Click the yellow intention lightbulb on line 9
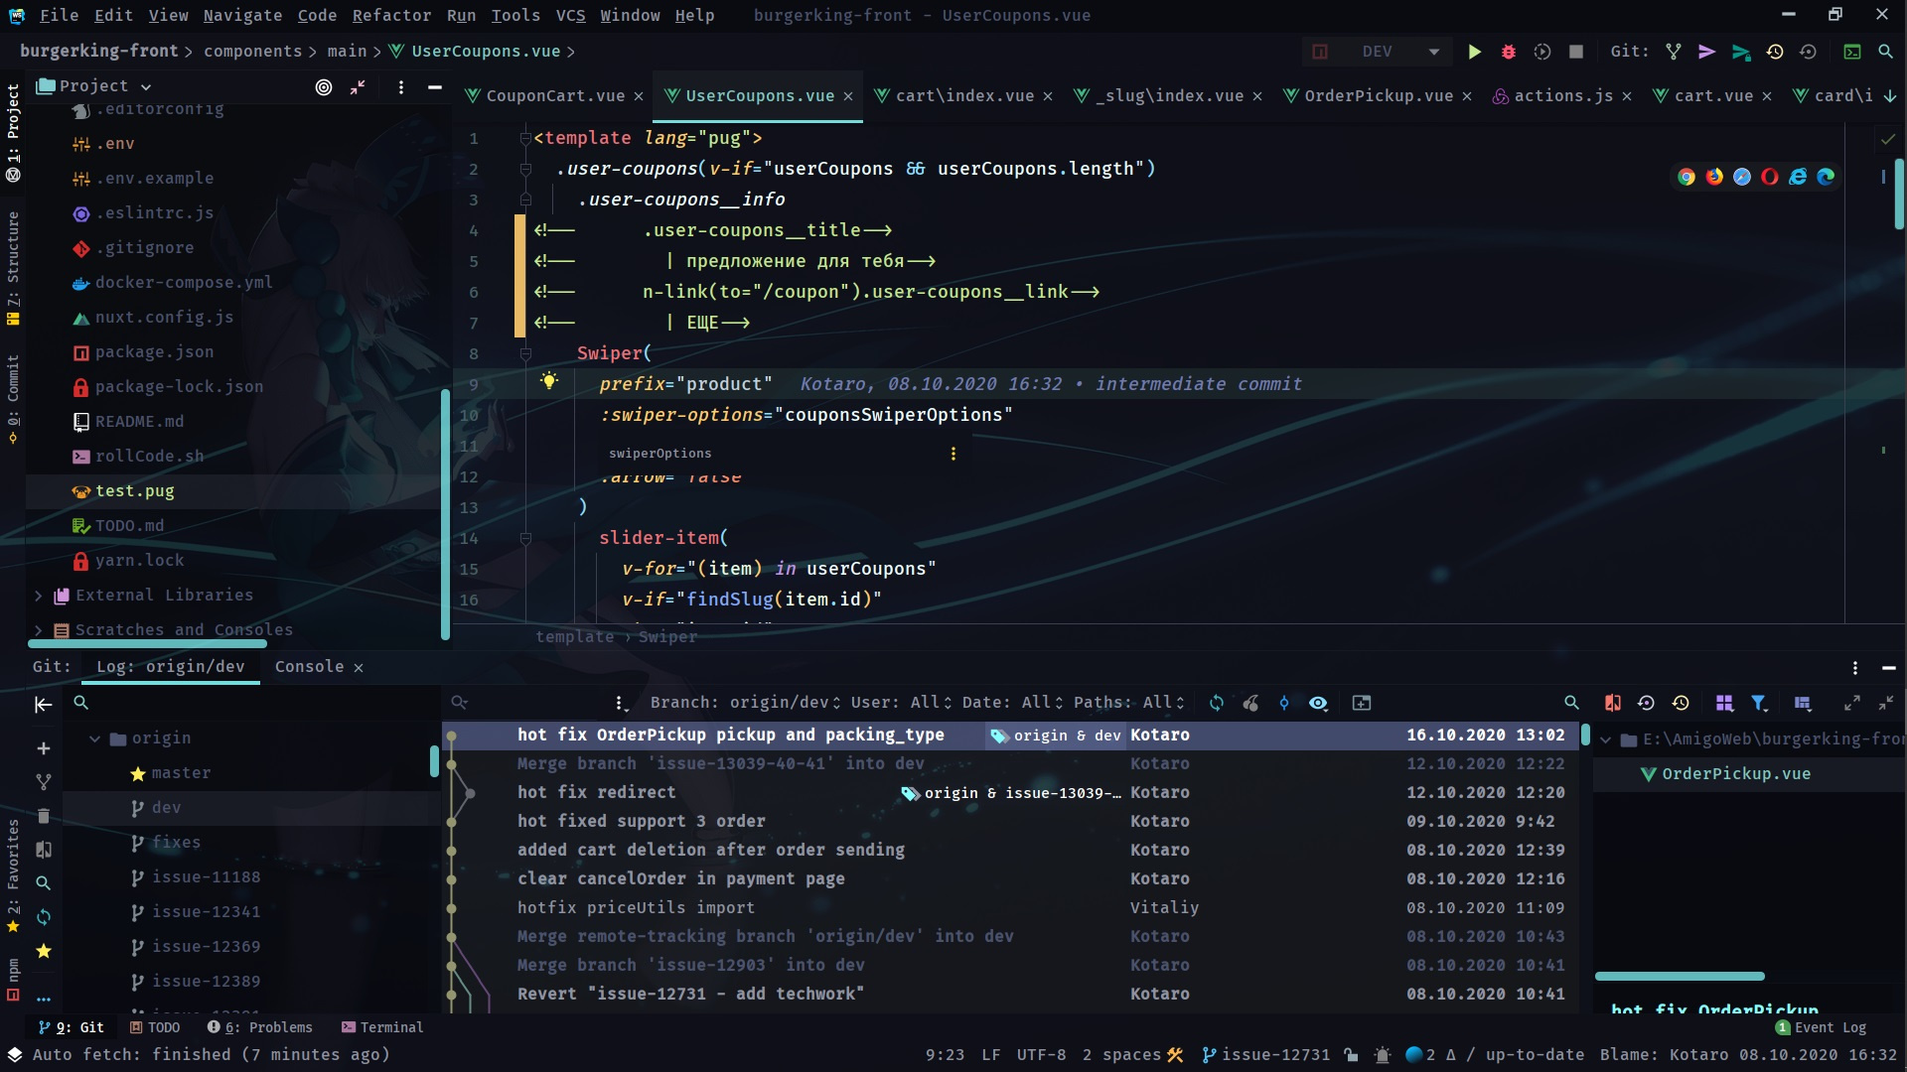1907x1072 pixels. (x=549, y=382)
